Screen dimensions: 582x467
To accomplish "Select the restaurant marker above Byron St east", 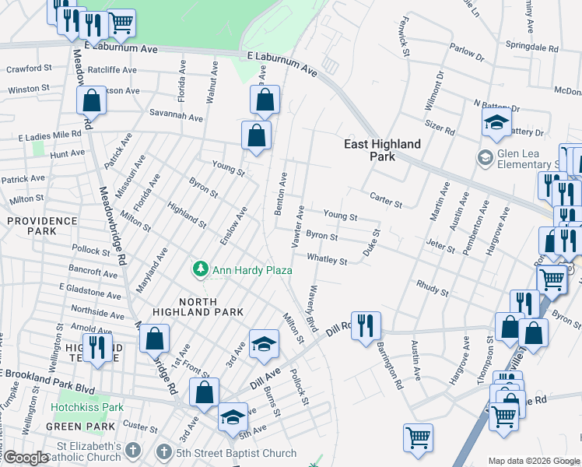I will 524,307.
